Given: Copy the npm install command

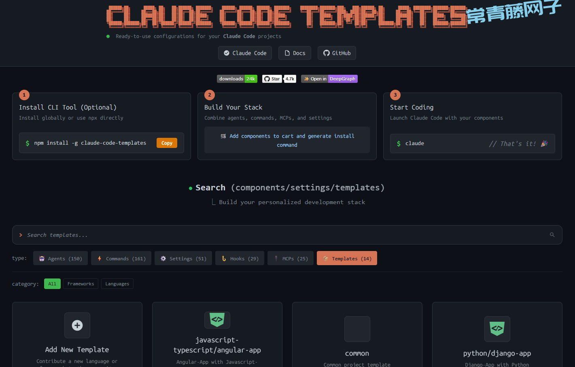Looking at the screenshot, I should (x=167, y=143).
